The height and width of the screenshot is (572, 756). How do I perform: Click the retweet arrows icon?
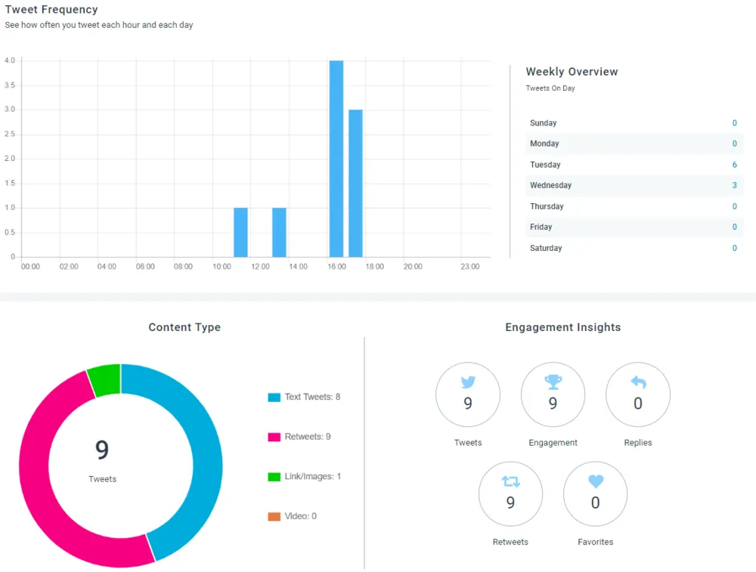coord(510,481)
